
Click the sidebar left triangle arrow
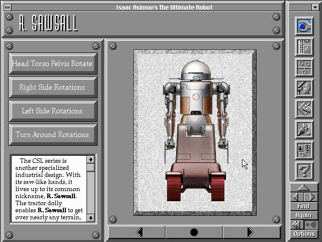296,197
